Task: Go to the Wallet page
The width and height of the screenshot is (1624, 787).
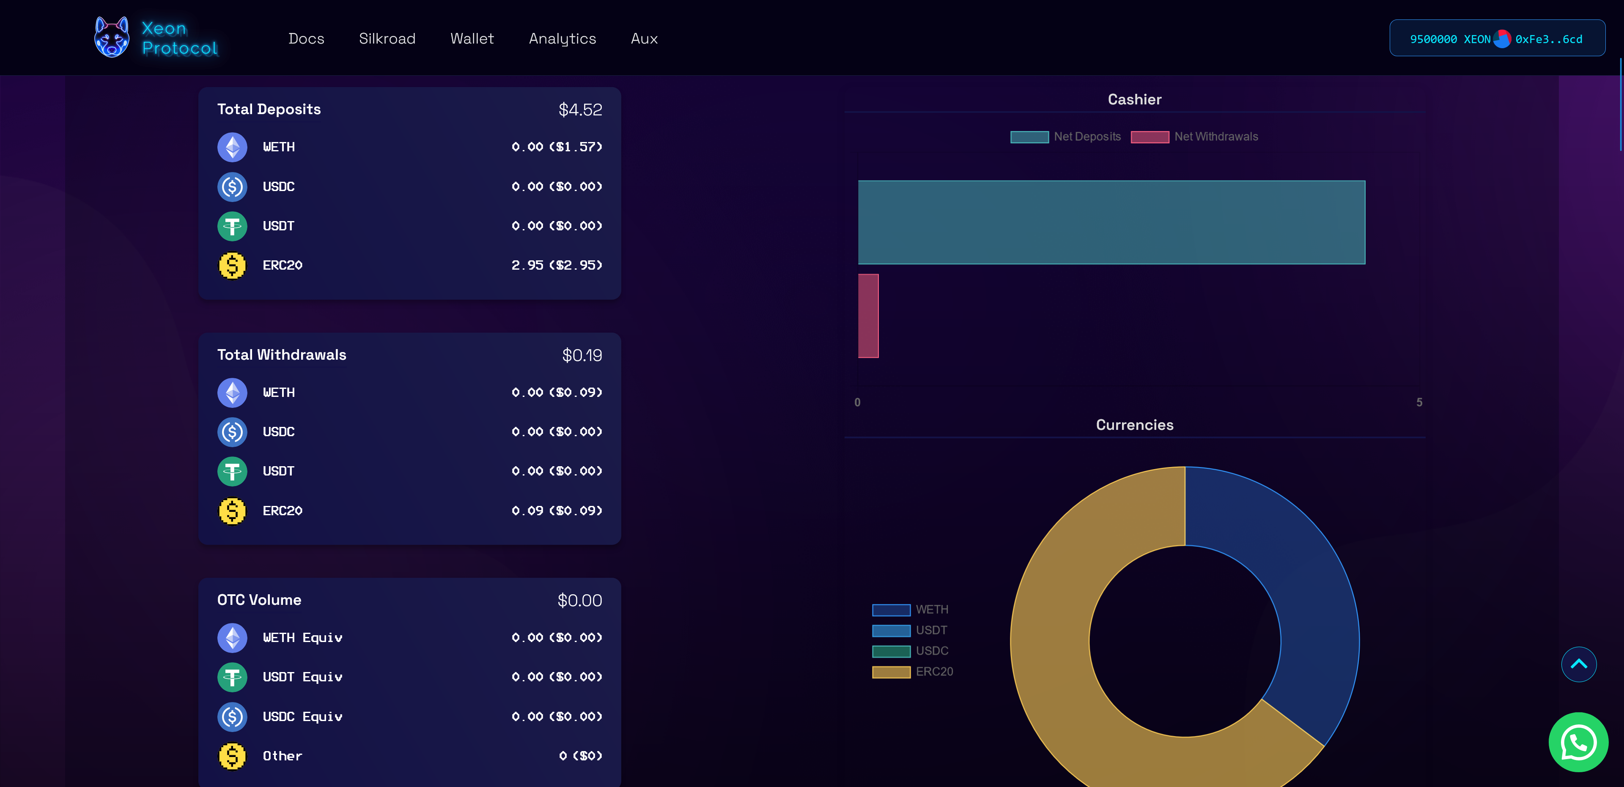Action: (472, 39)
